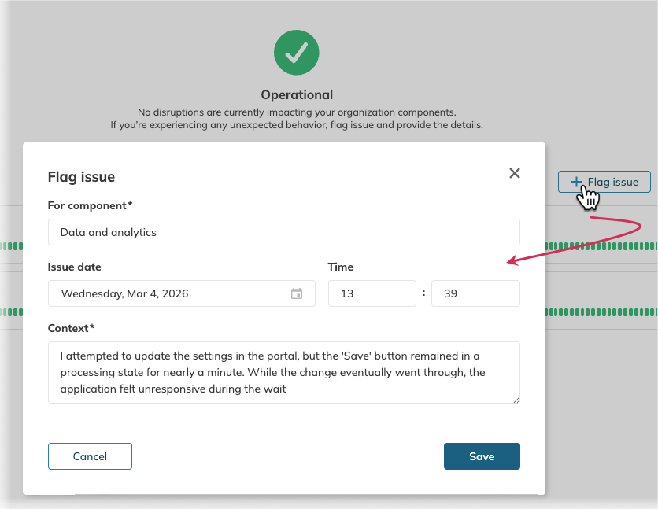Click the "Flag issue" dialog heading
The image size is (658, 509).
pyautogui.click(x=81, y=177)
